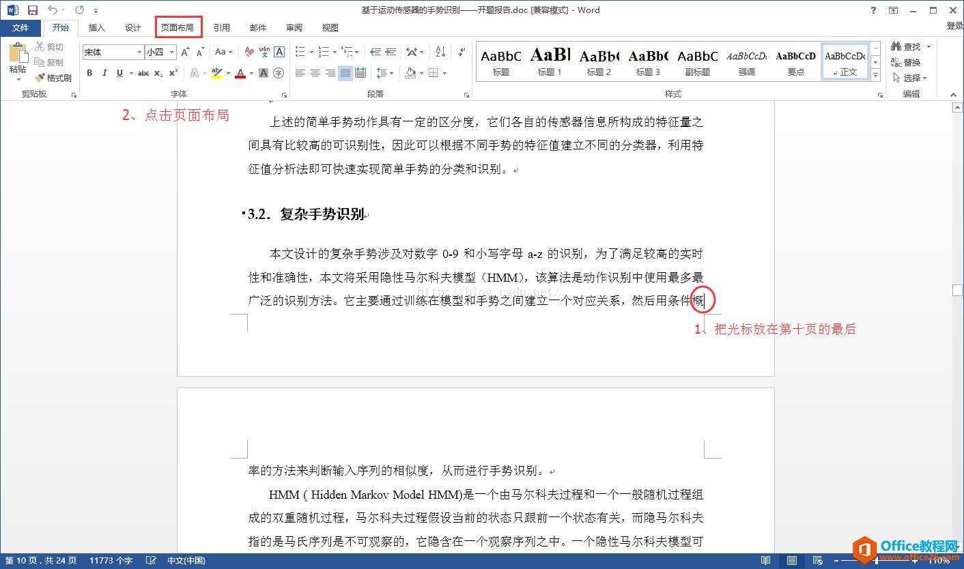Expand the numbered list options arrow
This screenshot has height=569, width=964.
[335, 52]
